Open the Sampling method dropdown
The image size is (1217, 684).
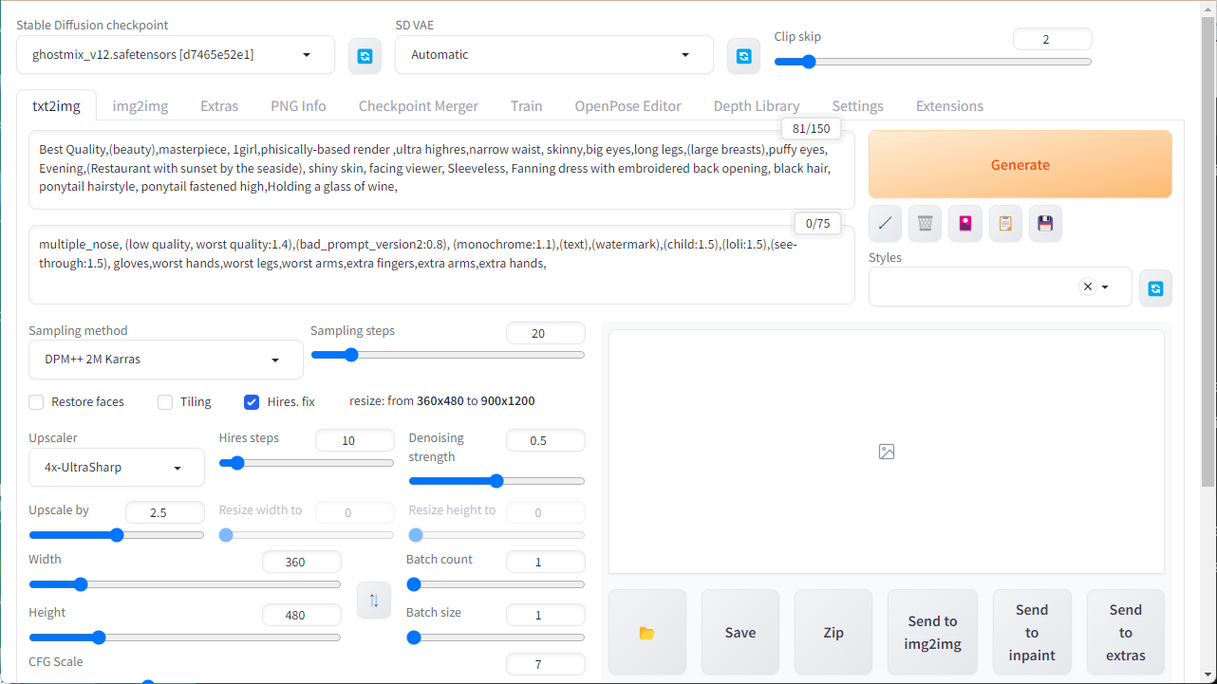coord(165,360)
